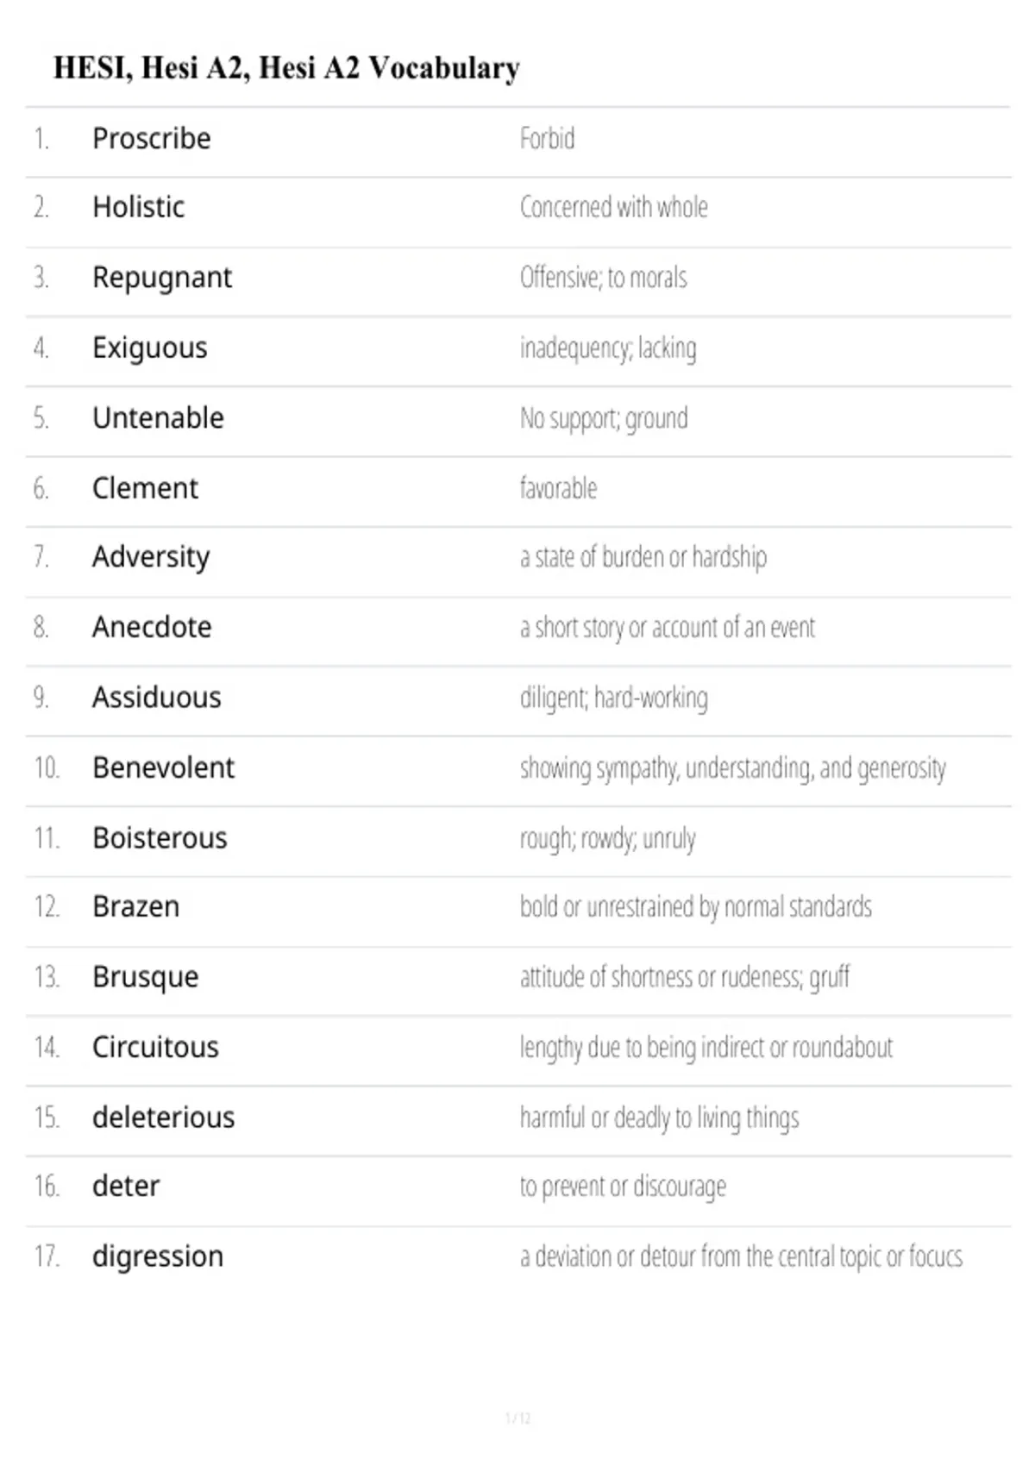The image size is (1035, 1466).
Task: Select the word Brusque
Action: 146,977
